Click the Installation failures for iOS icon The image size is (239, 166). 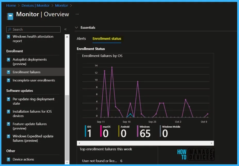coord(9,111)
